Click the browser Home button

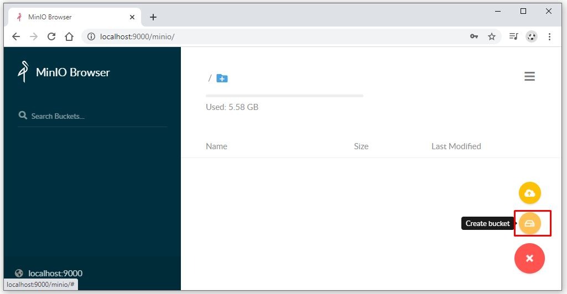[x=69, y=36]
